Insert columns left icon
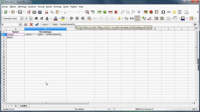This screenshot has height=112, width=200. [105, 12]
